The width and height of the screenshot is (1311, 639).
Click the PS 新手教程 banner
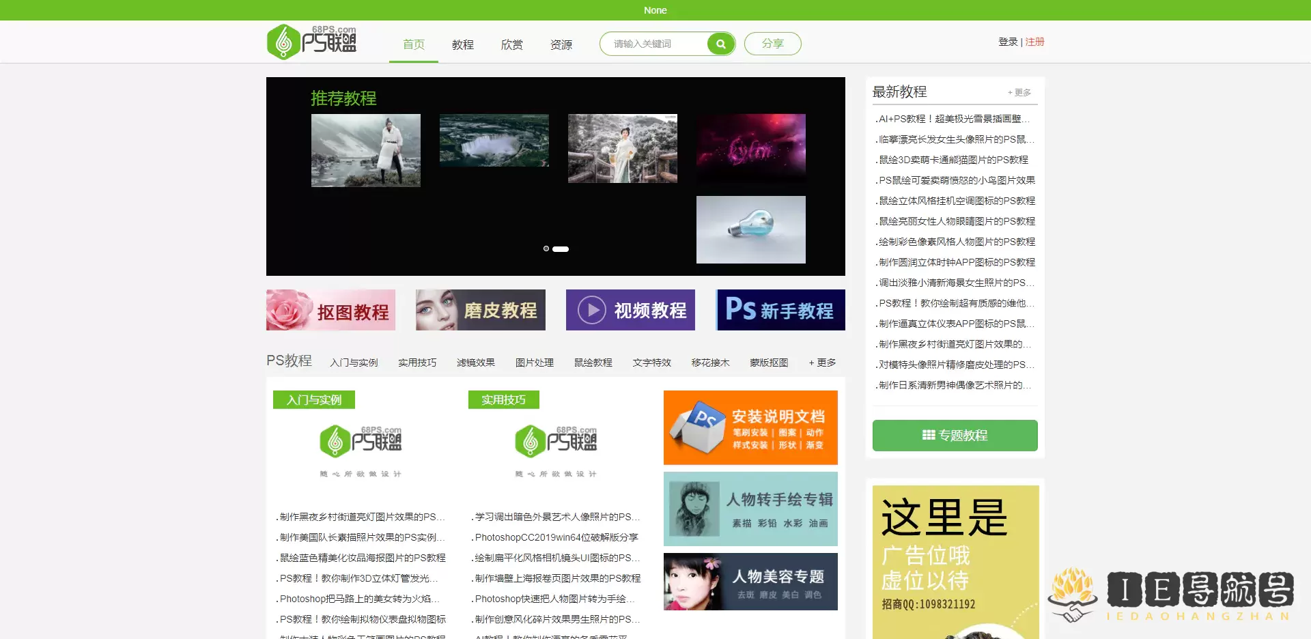tap(780, 310)
